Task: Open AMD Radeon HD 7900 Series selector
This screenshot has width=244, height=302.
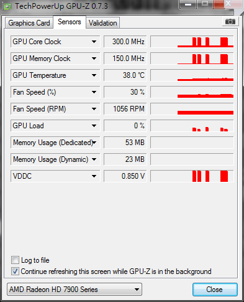Action: tap(75, 289)
